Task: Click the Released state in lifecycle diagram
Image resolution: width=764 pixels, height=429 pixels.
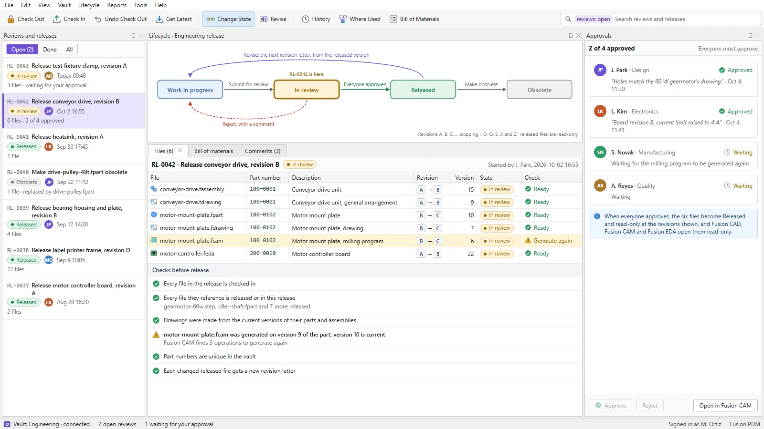Action: point(423,90)
